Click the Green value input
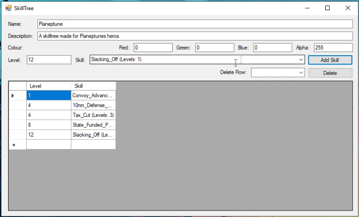Screen dimensions: 359x217 coord(215,48)
